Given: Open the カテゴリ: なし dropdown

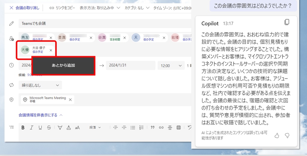Looking at the screenshot, I should [137, 8].
